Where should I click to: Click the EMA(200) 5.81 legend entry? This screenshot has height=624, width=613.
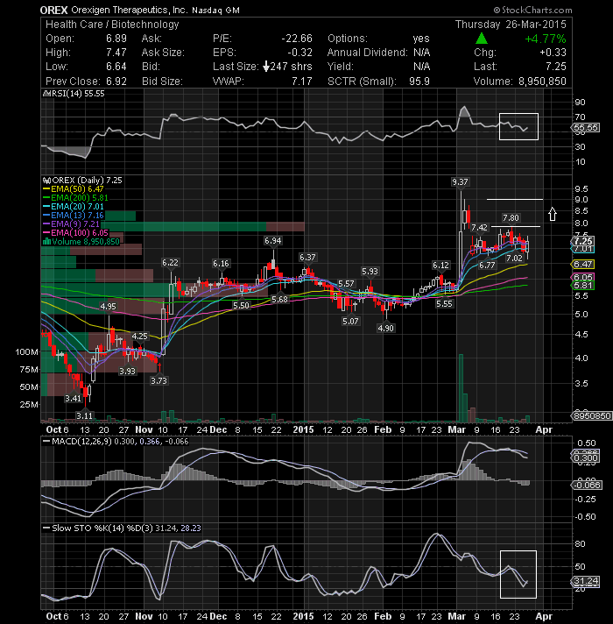click(75, 198)
